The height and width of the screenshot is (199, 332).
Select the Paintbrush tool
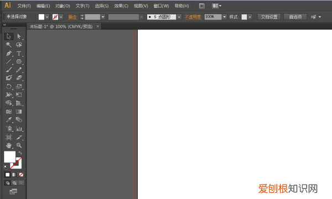(x=9, y=70)
